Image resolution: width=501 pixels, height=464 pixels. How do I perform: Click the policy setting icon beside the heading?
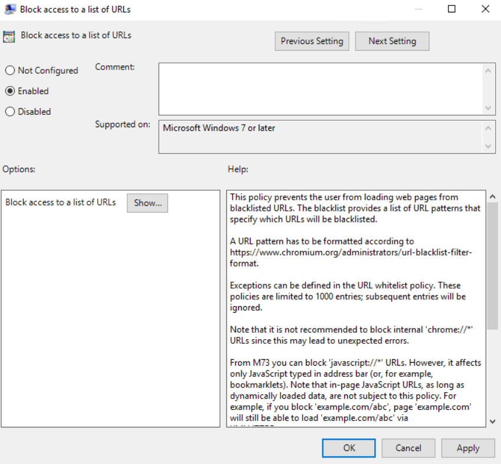(9, 35)
